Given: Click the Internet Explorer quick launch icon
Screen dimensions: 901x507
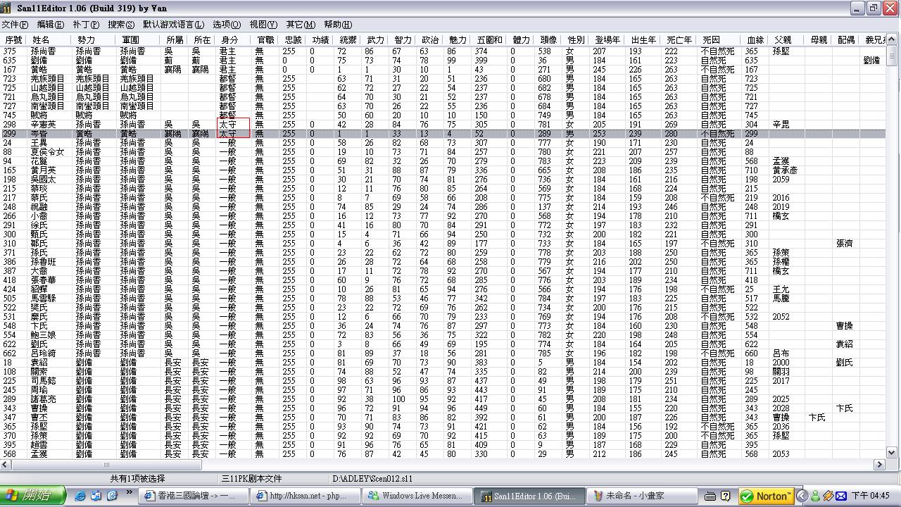Looking at the screenshot, I should pyautogui.click(x=80, y=496).
